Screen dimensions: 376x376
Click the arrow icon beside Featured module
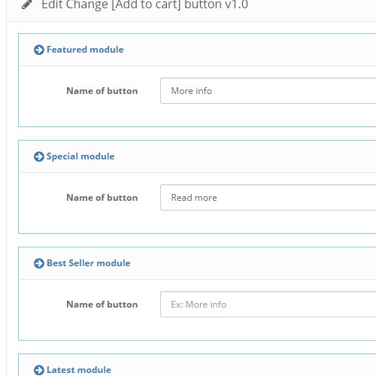click(39, 50)
